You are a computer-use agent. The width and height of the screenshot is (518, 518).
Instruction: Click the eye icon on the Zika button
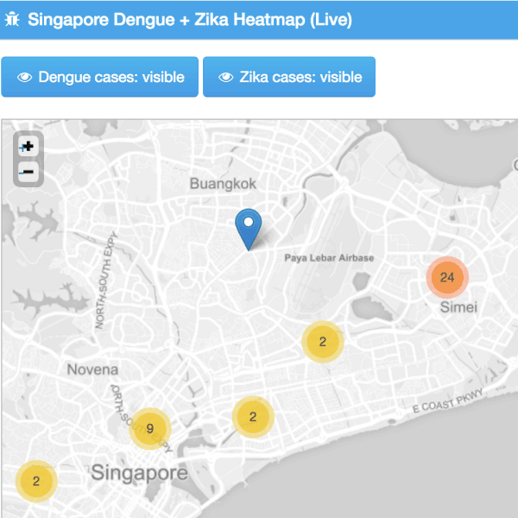226,78
